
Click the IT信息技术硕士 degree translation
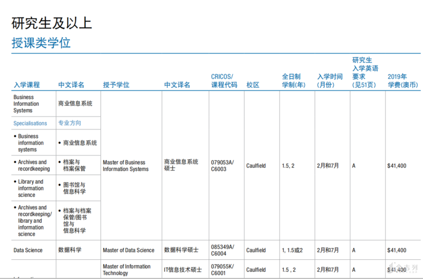183,270
